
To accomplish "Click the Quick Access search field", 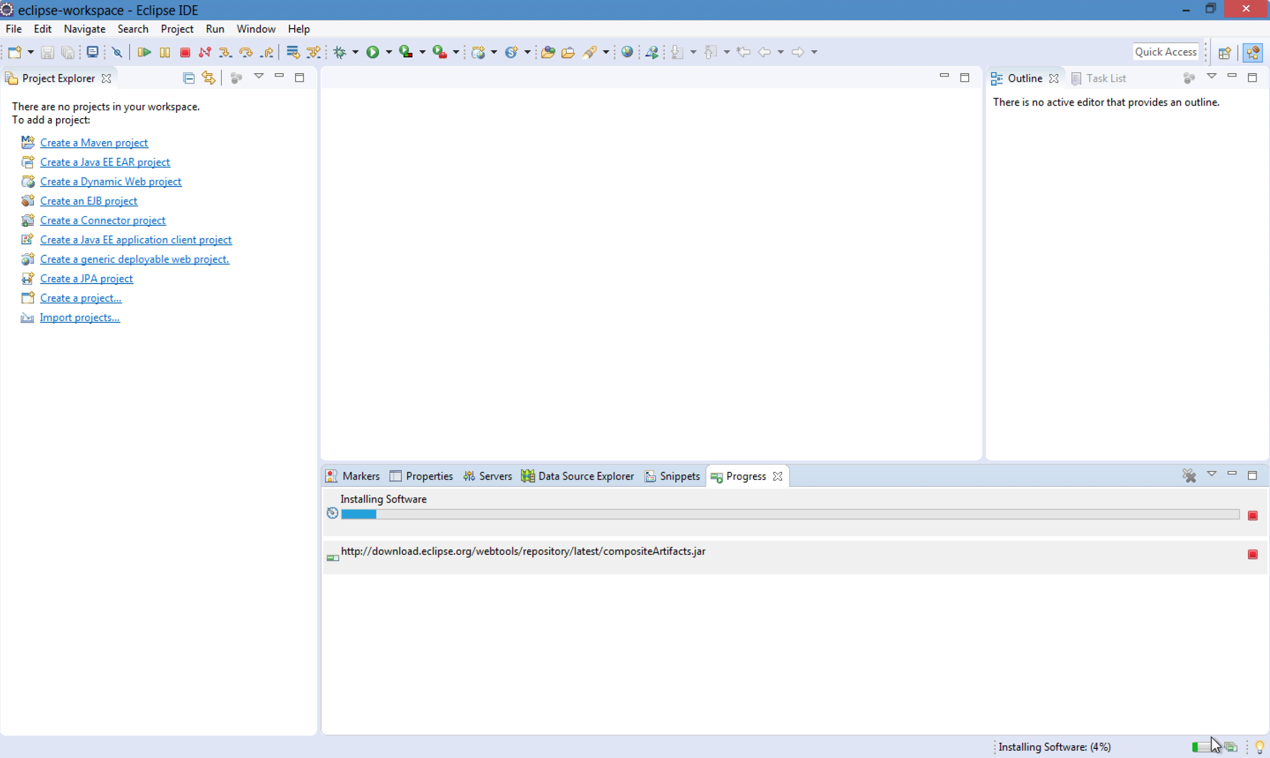I will pyautogui.click(x=1165, y=52).
